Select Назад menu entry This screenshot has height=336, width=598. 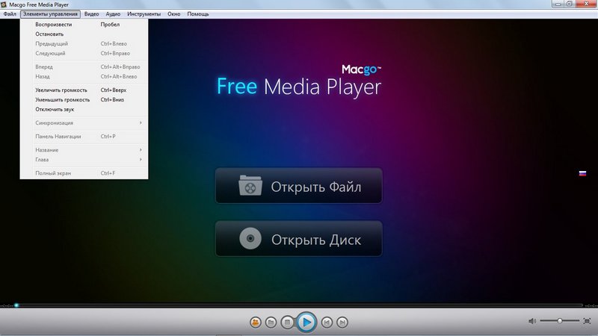pos(84,77)
